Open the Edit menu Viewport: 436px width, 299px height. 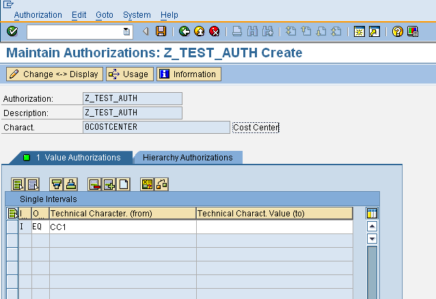pos(79,15)
